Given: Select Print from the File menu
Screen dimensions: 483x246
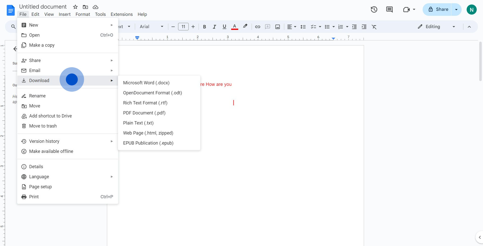Looking at the screenshot, I should click(x=34, y=197).
